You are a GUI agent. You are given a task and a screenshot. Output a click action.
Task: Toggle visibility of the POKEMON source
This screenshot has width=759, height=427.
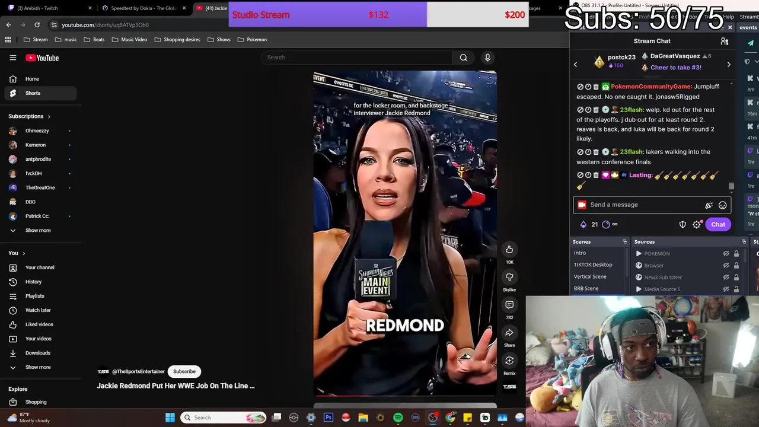[726, 254]
